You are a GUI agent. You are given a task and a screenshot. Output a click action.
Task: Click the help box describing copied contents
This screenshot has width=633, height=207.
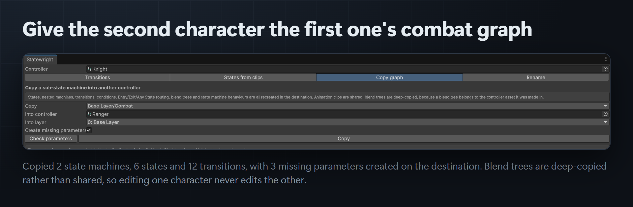(317, 97)
